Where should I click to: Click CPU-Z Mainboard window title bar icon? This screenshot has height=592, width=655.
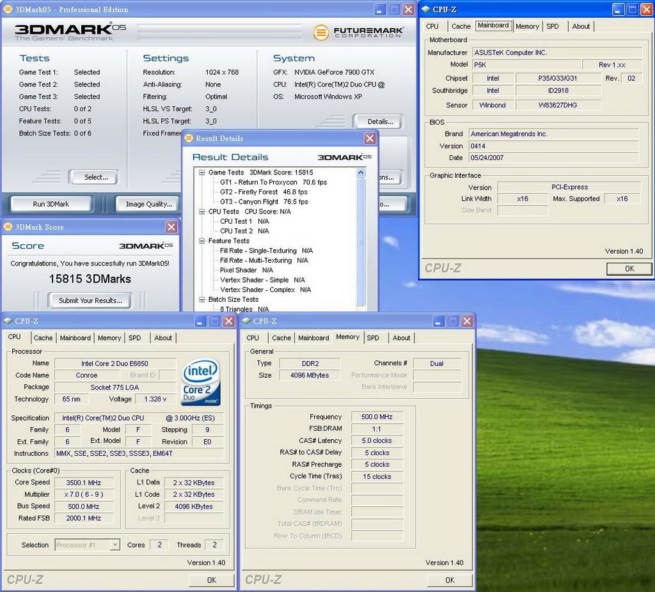tap(425, 9)
